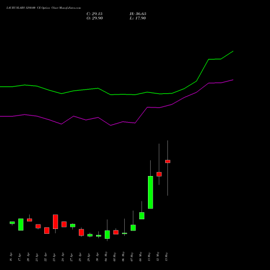Select the close value C: 29.15

click(94, 14)
